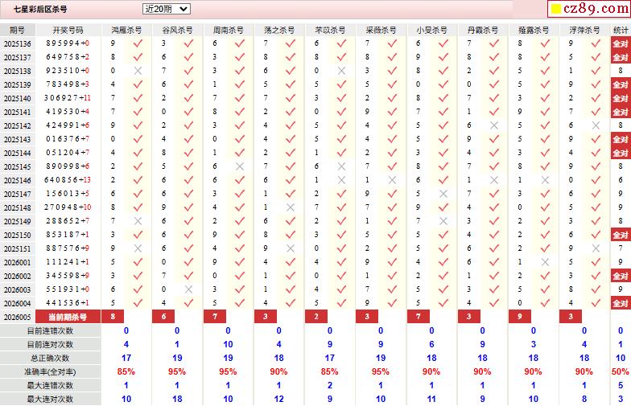Click 鸿雁 current kill number 8 cell

(x=113, y=317)
